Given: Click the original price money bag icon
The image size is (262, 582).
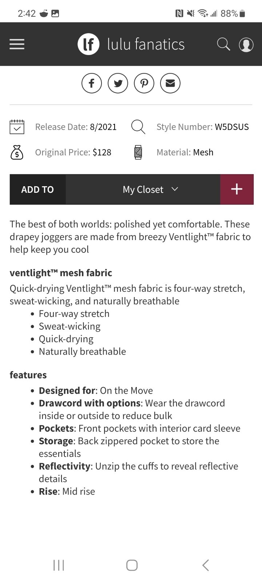Looking at the screenshot, I should pos(17,152).
